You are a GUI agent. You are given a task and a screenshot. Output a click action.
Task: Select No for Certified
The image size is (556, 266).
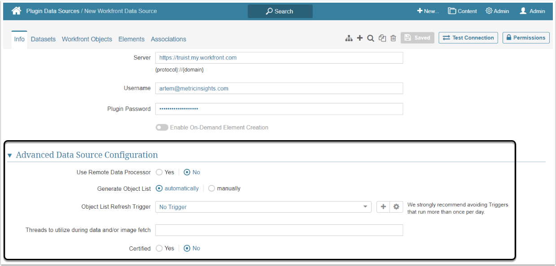187,248
